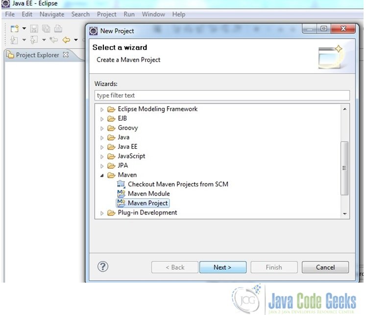Expand the Plug-in Development node
This screenshot has height=315, width=366.
102,213
